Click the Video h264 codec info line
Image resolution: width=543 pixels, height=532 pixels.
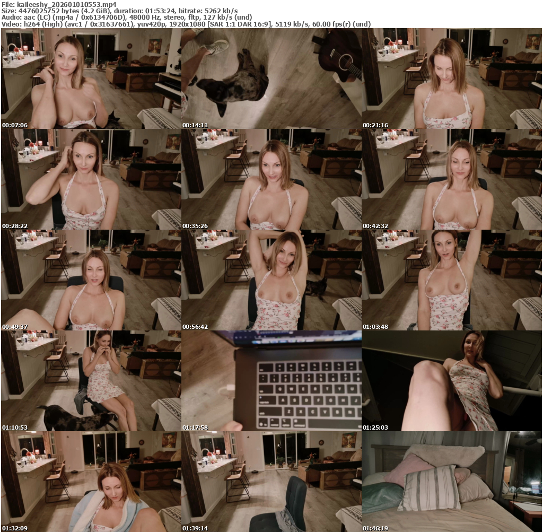coord(186,24)
